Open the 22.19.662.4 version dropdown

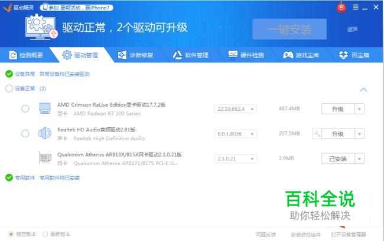235,109
